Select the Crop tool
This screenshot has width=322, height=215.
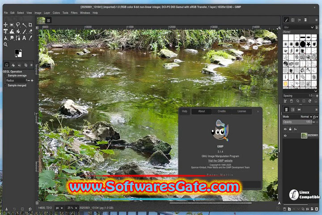[30, 25]
